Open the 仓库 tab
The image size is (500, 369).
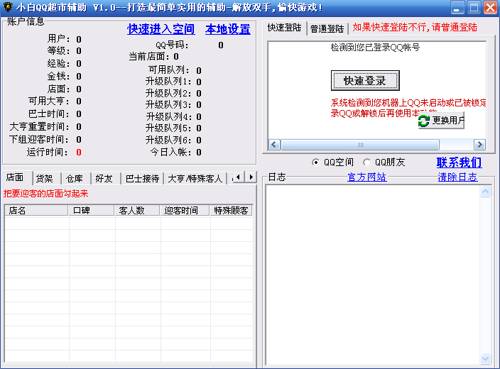(76, 178)
